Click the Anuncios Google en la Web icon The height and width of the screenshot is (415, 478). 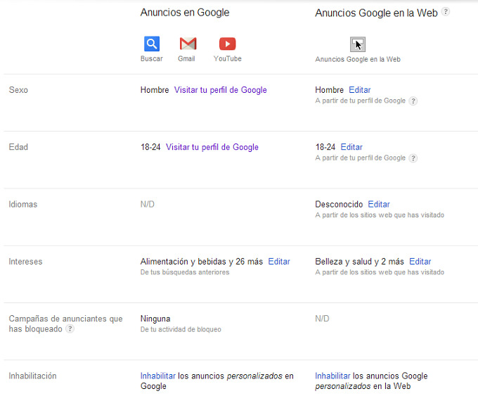tap(358, 44)
